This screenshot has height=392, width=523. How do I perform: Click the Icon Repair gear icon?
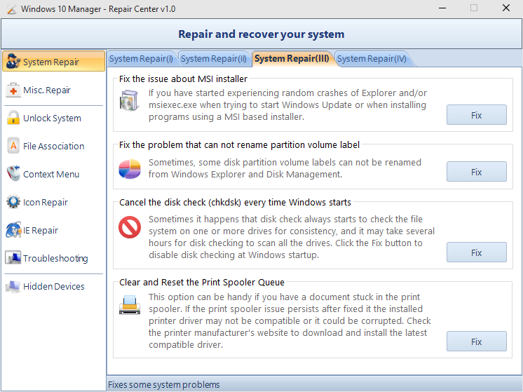click(x=13, y=202)
